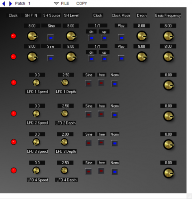This screenshot has width=192, height=199.
Task: Click the first row SH F IN knob
Action: [32, 36]
